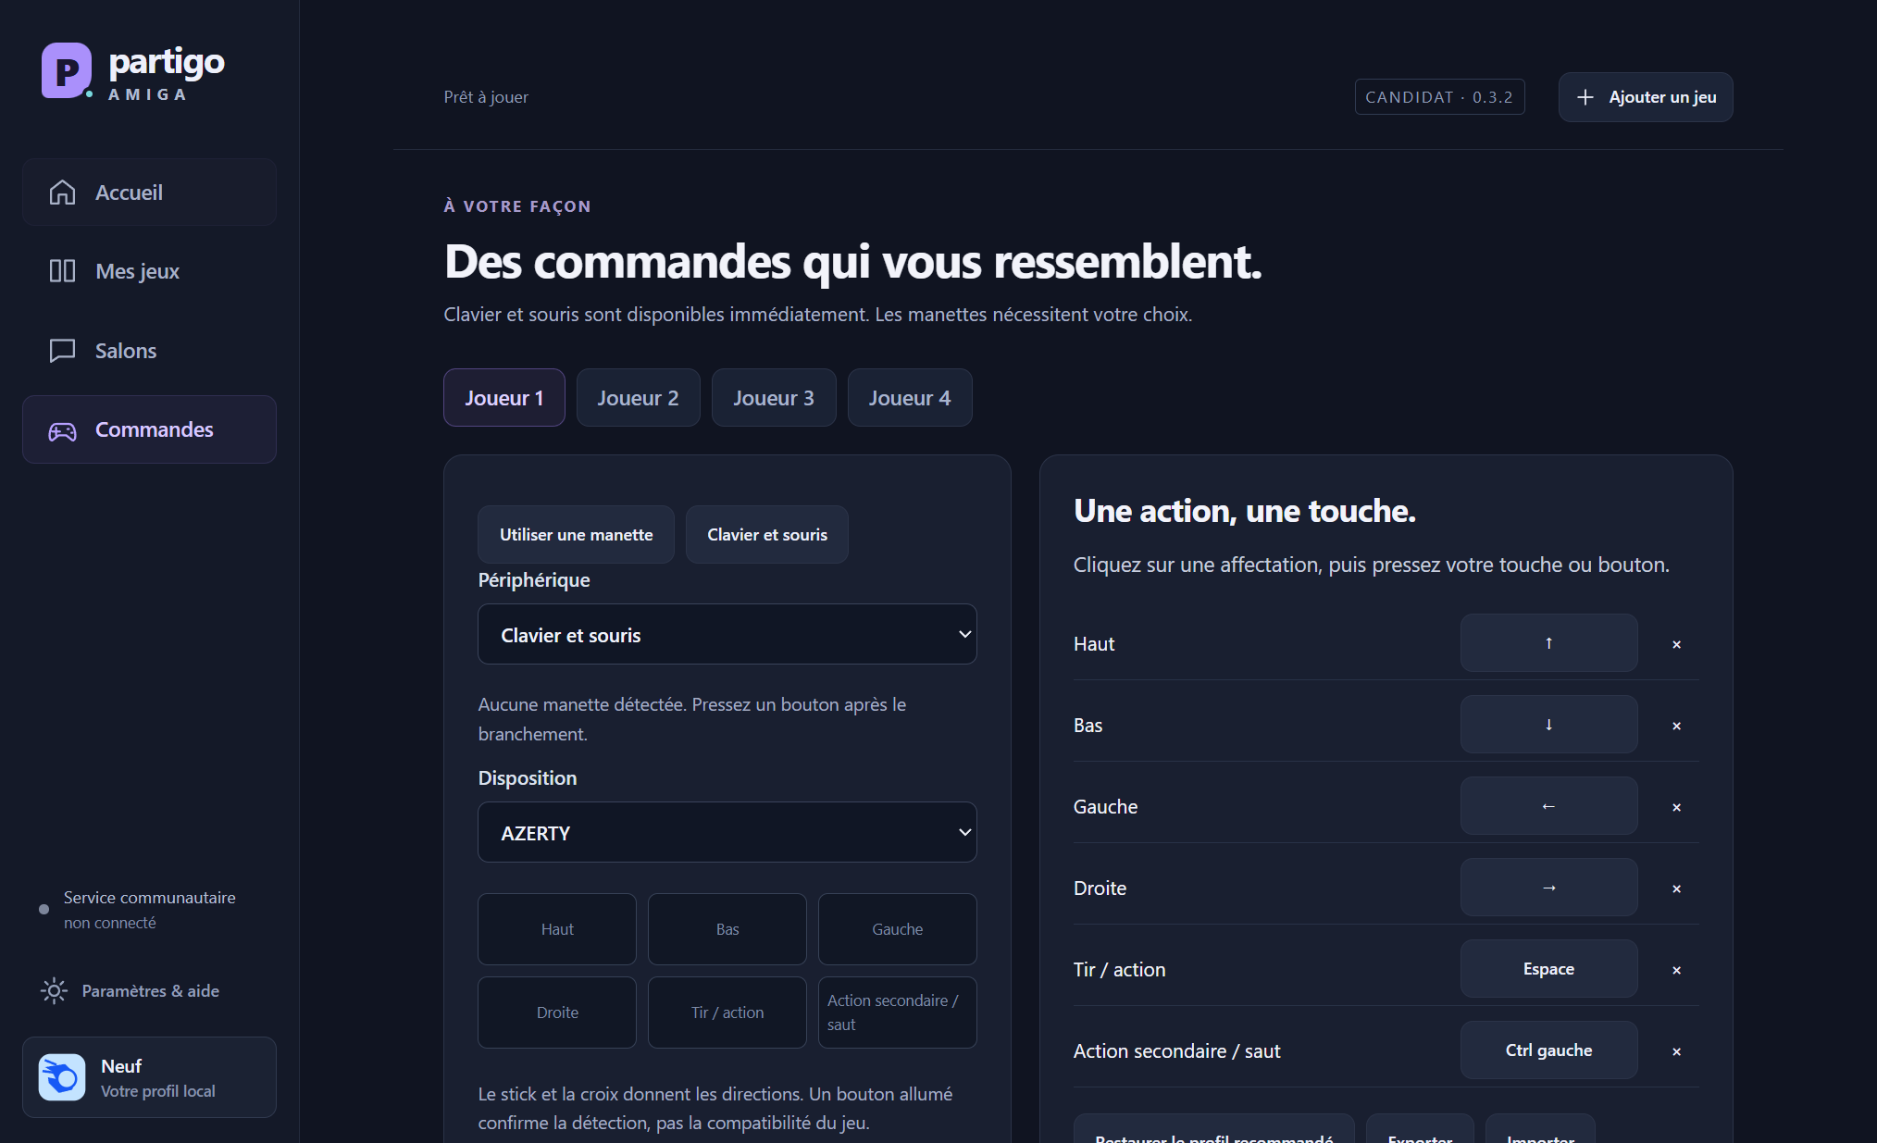Clear the Gauche key binding
Viewport: 1877px width, 1143px height.
(x=1676, y=807)
